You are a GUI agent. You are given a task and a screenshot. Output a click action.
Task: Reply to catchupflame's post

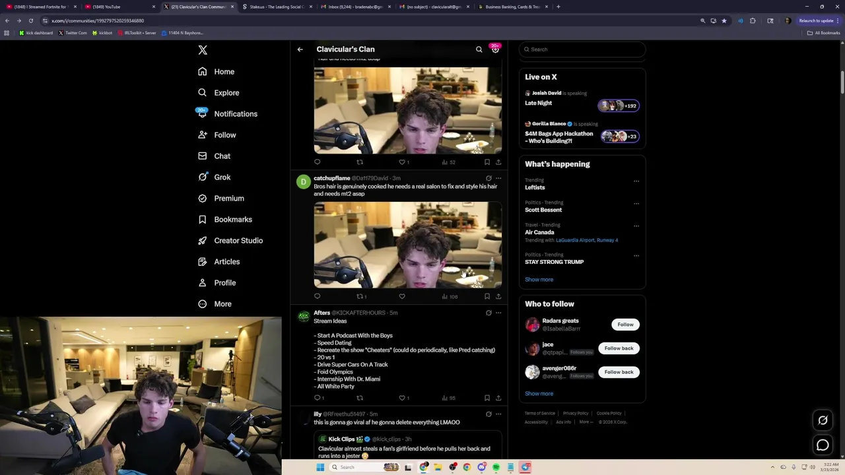(318, 296)
